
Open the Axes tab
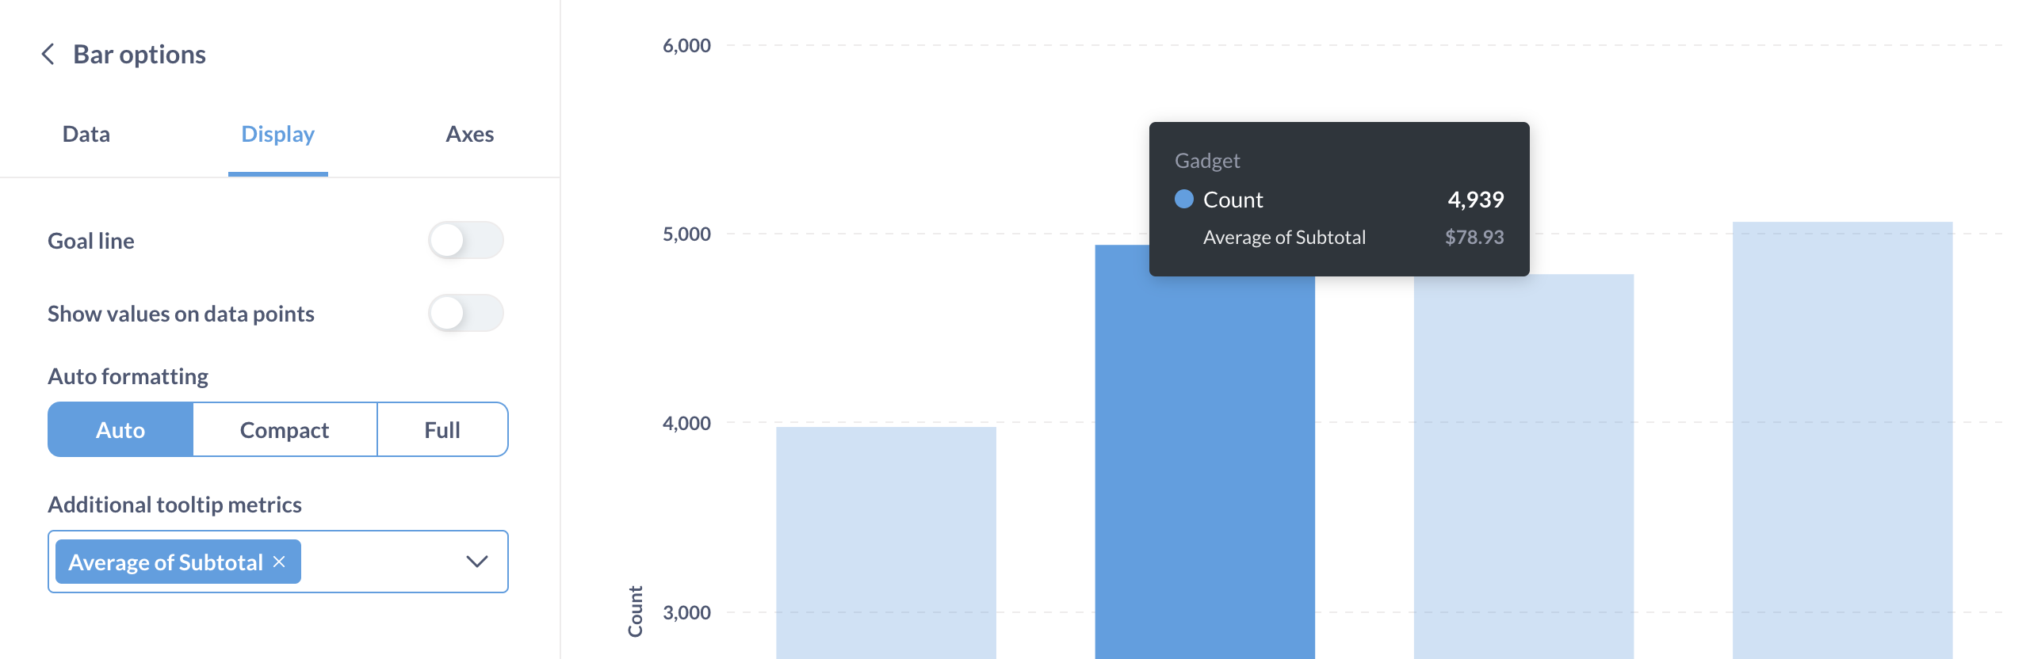click(x=469, y=134)
